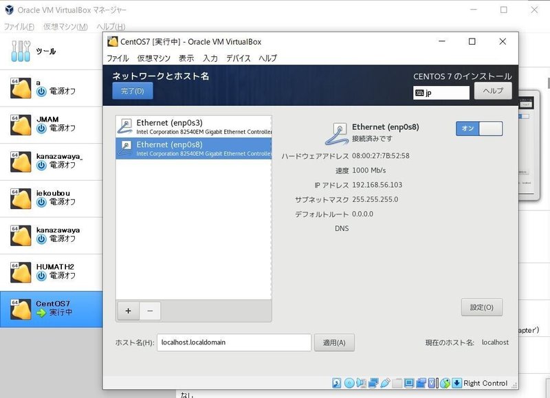Viewport: 550px width, 398px height.
Task: Click the virtualization 'V' status icon
Action: coord(432,383)
